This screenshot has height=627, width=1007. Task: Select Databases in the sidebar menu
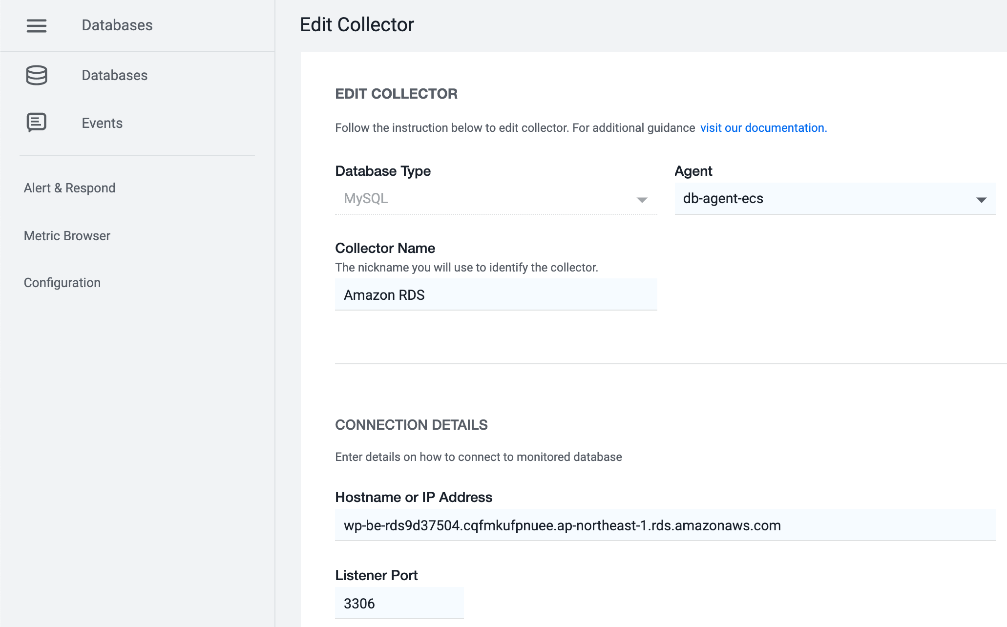[x=114, y=75]
